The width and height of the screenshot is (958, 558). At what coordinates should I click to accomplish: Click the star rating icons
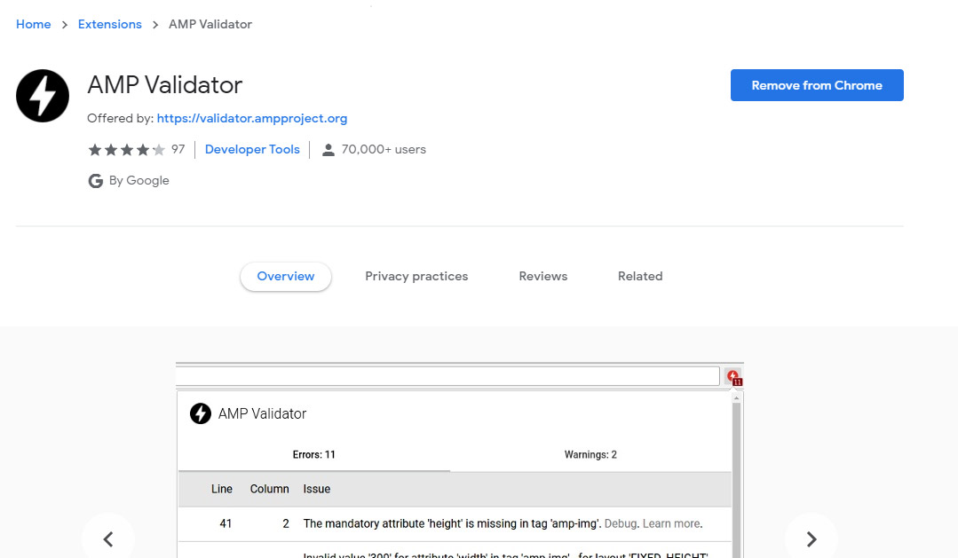(126, 150)
